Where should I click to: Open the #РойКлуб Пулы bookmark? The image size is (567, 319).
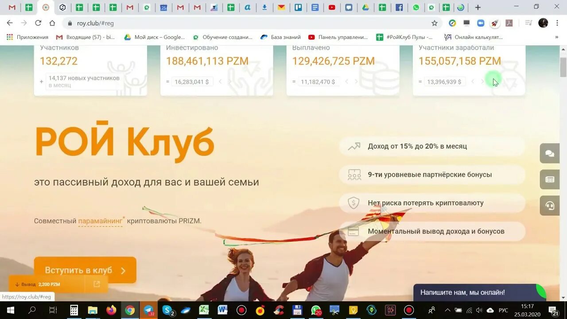click(x=404, y=37)
